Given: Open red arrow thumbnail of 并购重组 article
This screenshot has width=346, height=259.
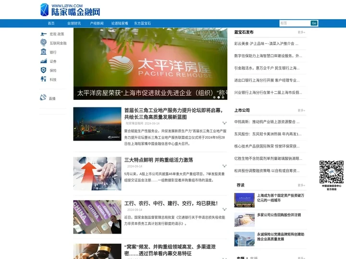Looking at the screenshot, I should point(97,174).
